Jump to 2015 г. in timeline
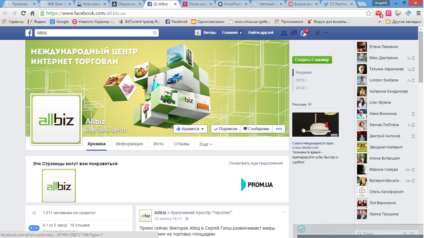424x238 pixels. coord(302,80)
